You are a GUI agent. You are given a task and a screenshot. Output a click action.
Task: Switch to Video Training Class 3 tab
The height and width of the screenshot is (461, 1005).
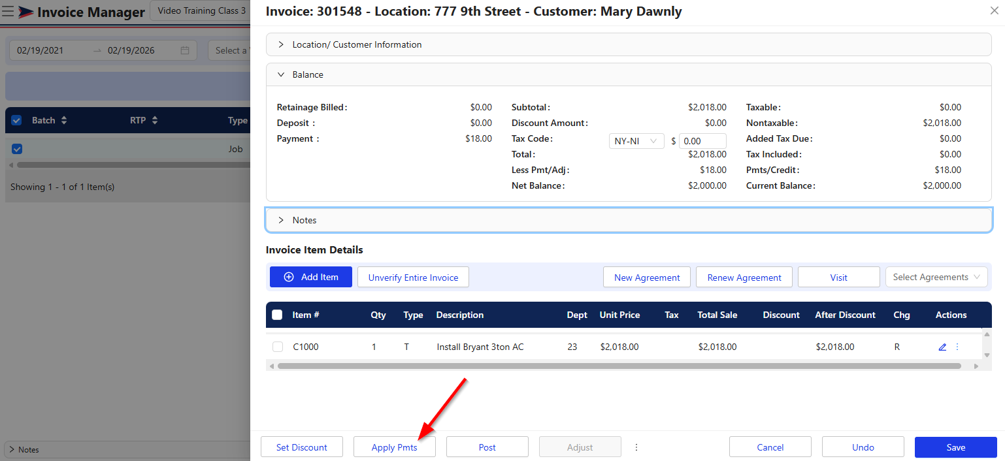(x=201, y=11)
